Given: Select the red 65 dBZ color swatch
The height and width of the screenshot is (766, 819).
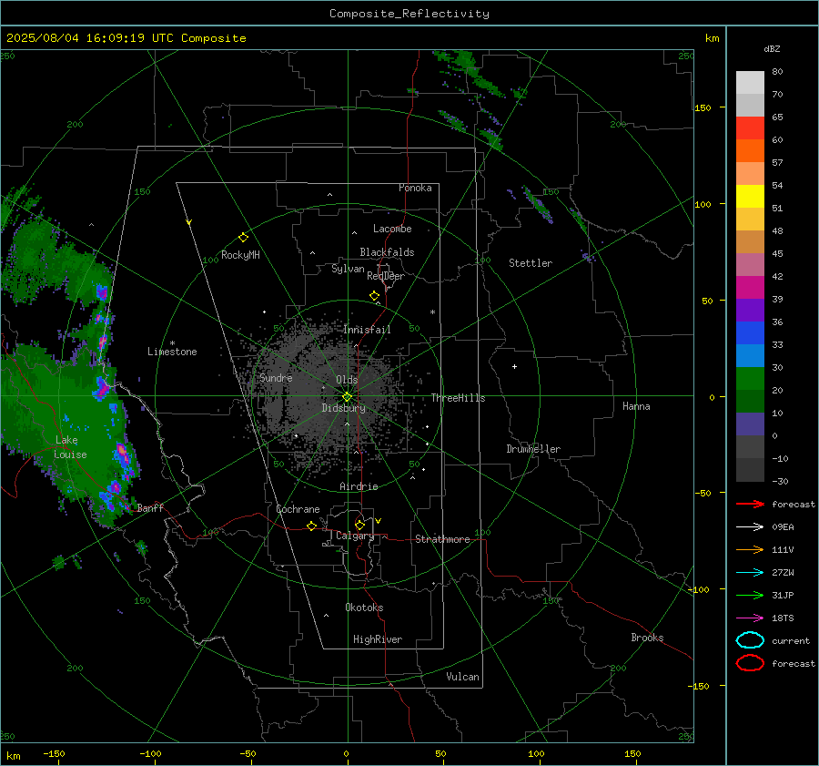Looking at the screenshot, I should click(x=750, y=128).
